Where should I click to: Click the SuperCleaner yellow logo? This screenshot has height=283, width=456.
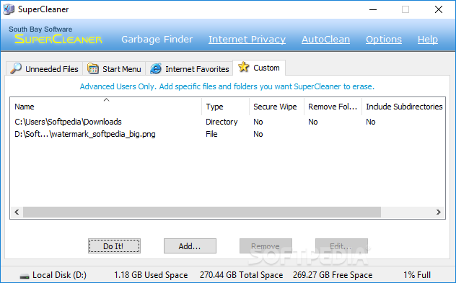(58, 39)
